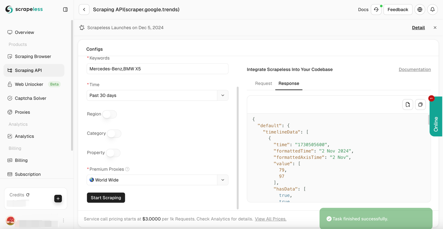This screenshot has height=229, width=443.
Task: Collapse the sidebar panel icon
Action: (x=65, y=10)
